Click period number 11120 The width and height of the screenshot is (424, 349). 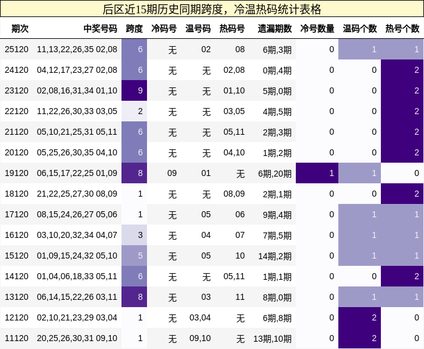coord(16,338)
